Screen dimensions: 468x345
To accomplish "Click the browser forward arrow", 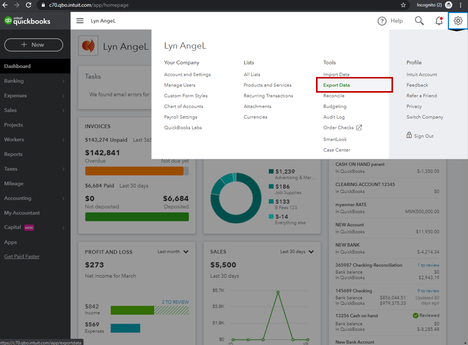I will coord(17,5).
